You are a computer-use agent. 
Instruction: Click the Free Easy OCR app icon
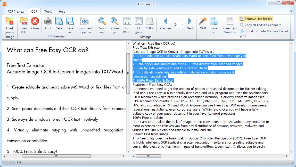coord(4,4)
